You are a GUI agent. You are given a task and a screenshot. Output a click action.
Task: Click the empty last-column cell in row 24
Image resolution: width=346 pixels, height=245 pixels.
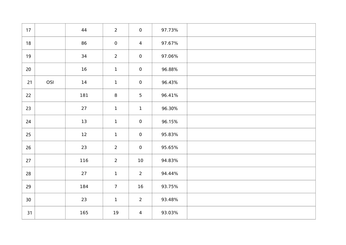[x=251, y=122]
